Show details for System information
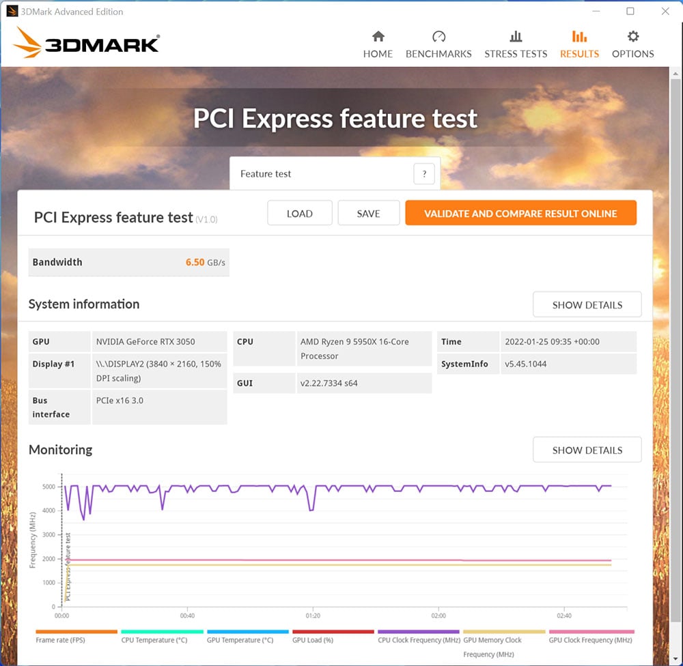 587,305
